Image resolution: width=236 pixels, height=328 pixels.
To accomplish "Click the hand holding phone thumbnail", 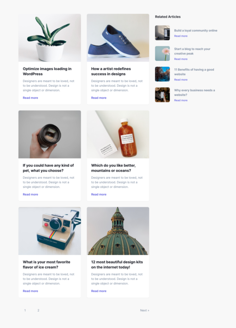I will 162,95.
